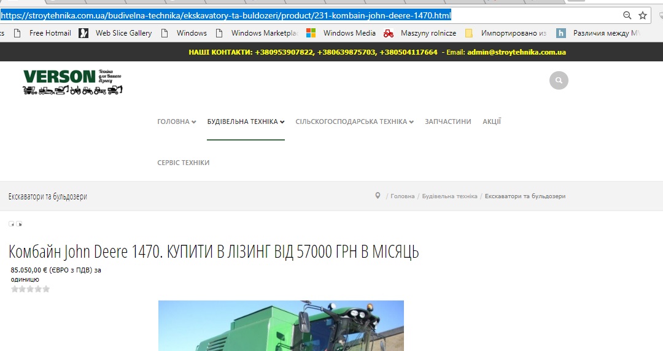Bookmark this page with the star icon
Image resolution: width=663 pixels, height=351 pixels.
(643, 15)
